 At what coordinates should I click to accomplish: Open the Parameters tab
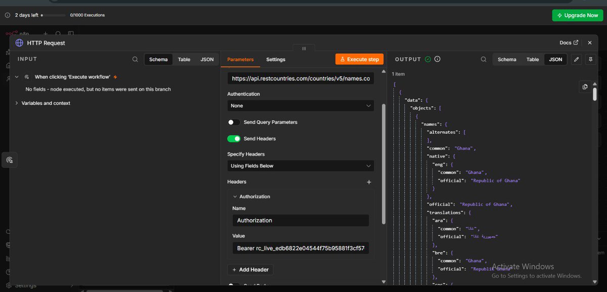[x=241, y=59]
